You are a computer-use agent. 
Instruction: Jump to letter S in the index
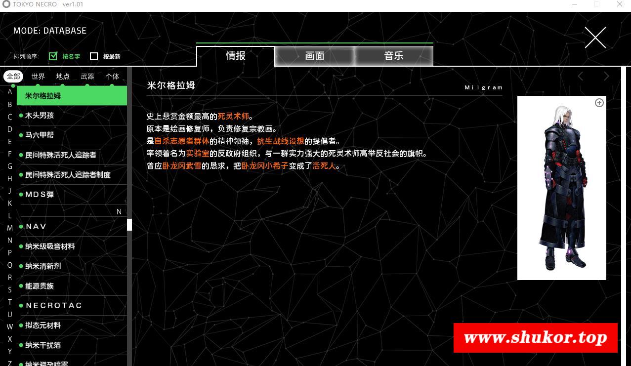pyautogui.click(x=10, y=289)
